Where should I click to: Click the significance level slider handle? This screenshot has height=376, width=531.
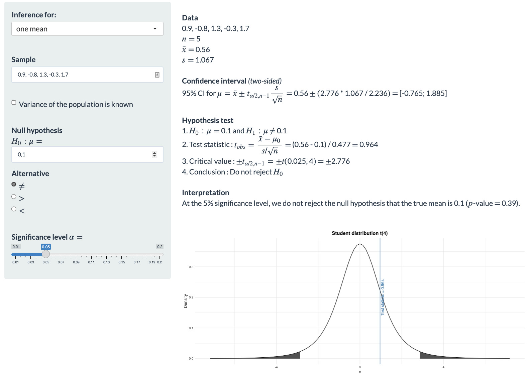pyautogui.click(x=46, y=254)
